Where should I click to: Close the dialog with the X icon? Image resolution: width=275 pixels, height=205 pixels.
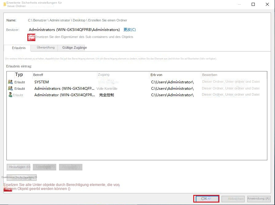click(267, 4)
